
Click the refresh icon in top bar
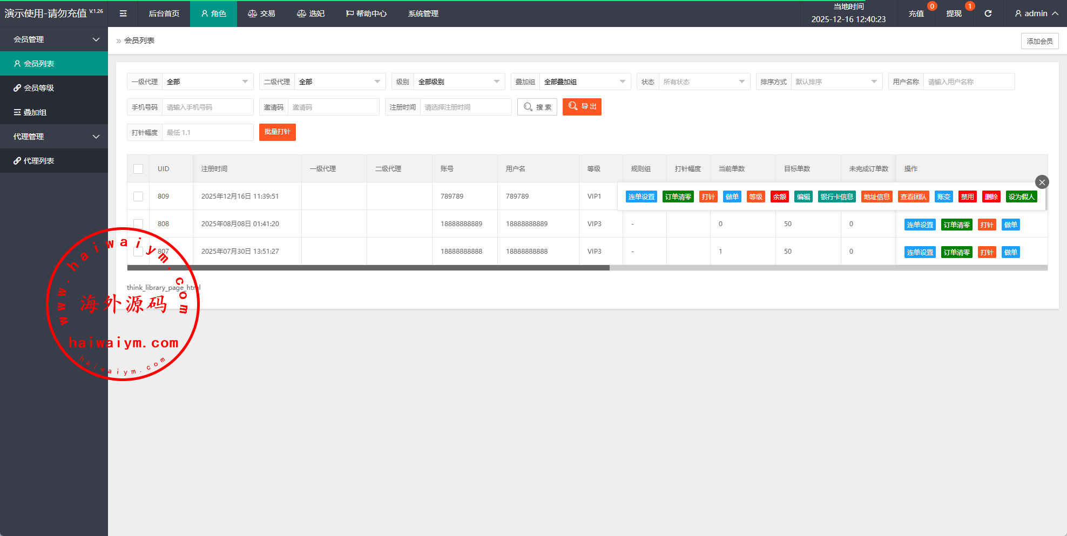(988, 13)
